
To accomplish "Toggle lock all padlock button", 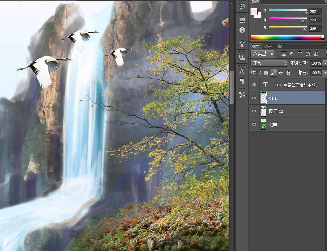I will pos(288,73).
